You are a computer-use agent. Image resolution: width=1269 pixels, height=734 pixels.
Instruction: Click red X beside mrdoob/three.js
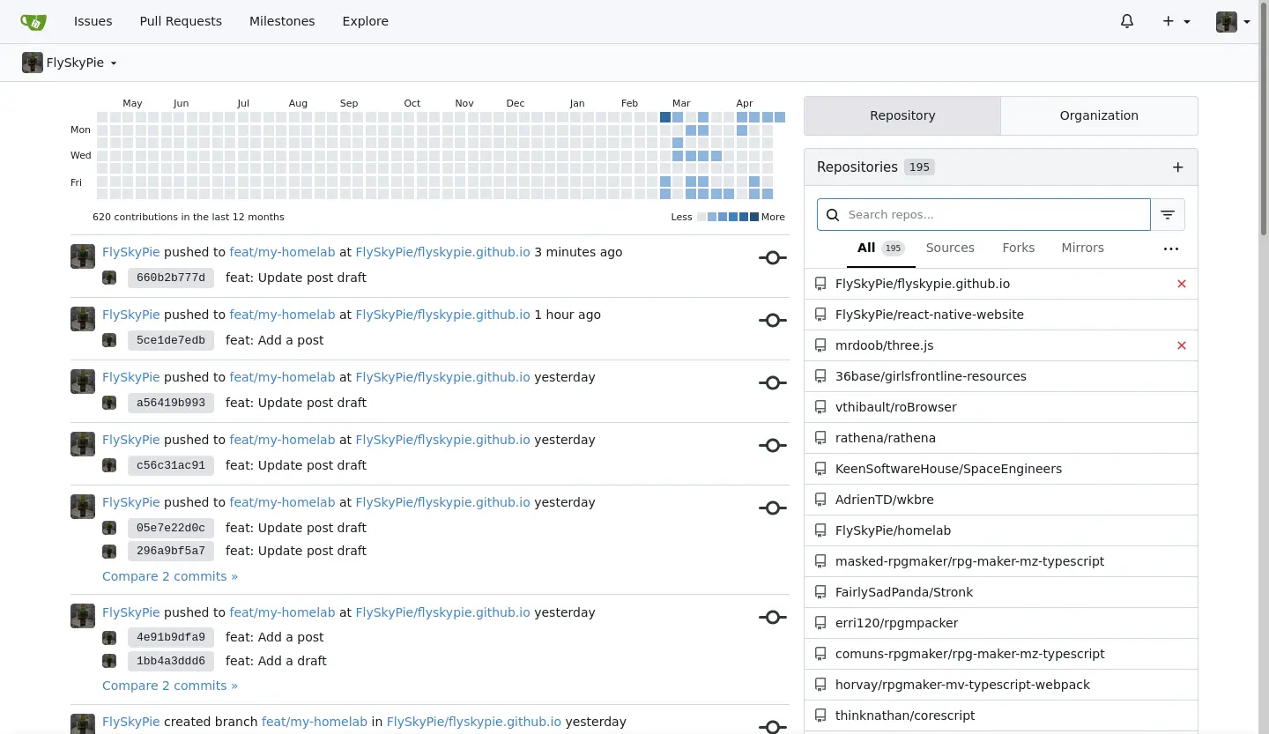1182,345
